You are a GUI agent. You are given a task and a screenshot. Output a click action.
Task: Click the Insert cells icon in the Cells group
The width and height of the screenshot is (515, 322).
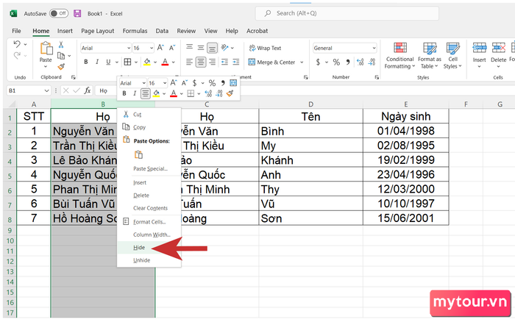point(479,49)
